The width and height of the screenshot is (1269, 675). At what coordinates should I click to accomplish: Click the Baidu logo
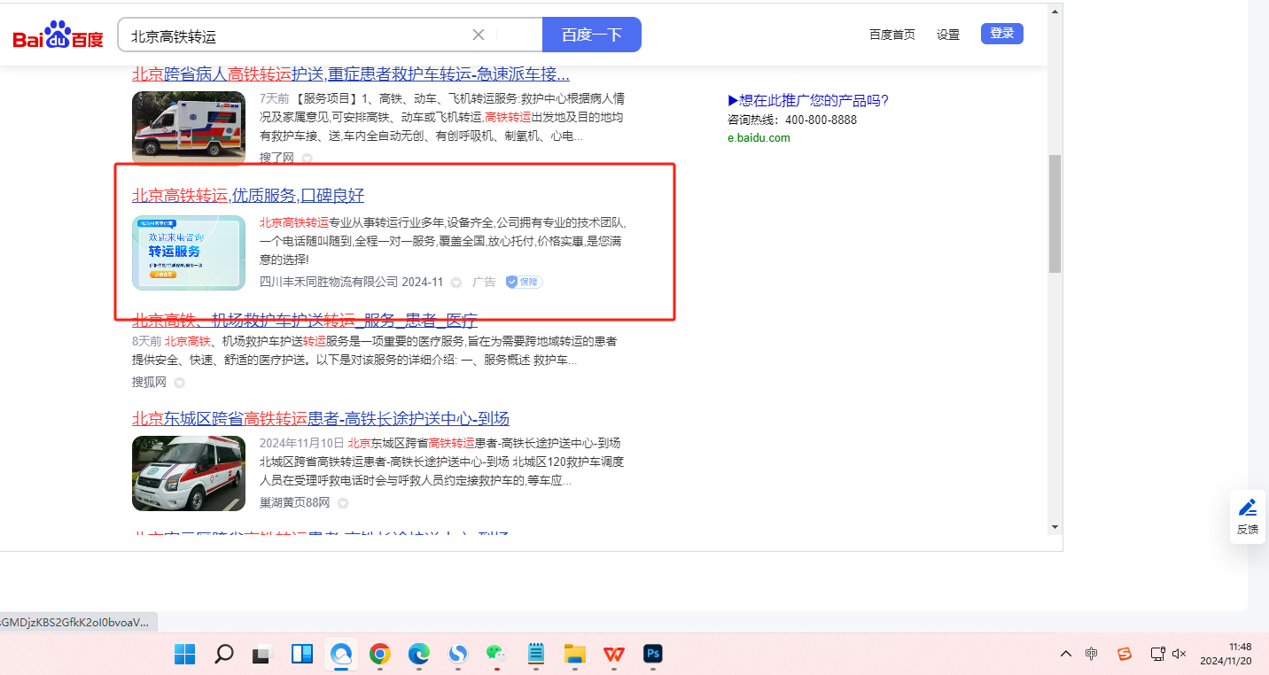click(58, 35)
